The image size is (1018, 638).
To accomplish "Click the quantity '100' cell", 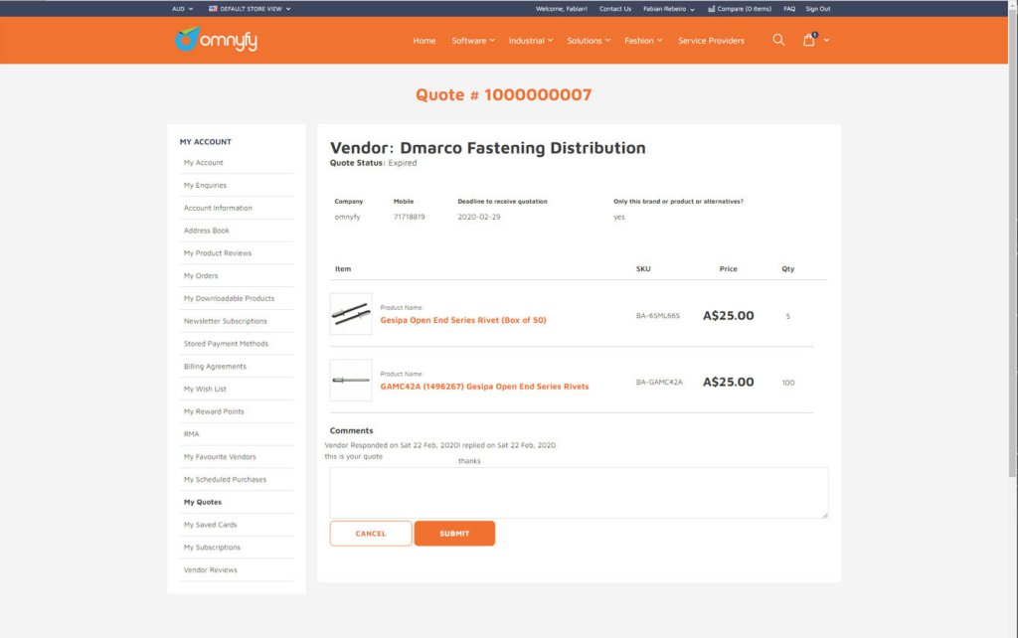I will pos(788,383).
